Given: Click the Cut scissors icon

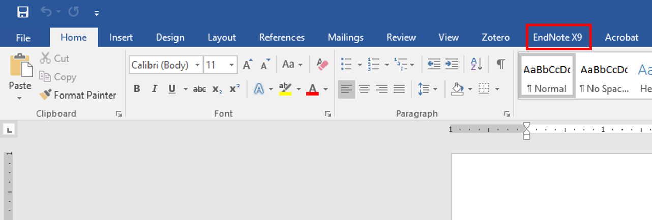Looking at the screenshot, I should tap(46, 58).
